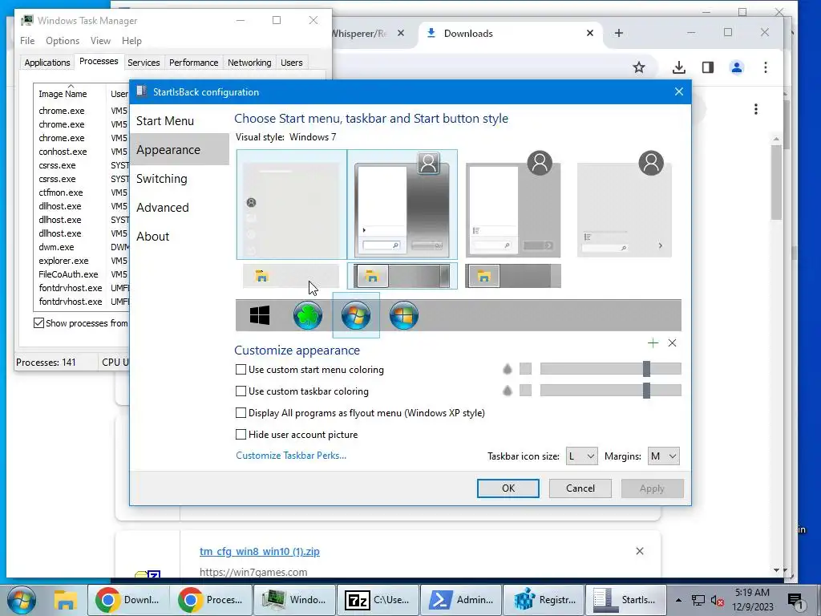Open the notification center icon
The image size is (821, 616).
(x=795, y=601)
